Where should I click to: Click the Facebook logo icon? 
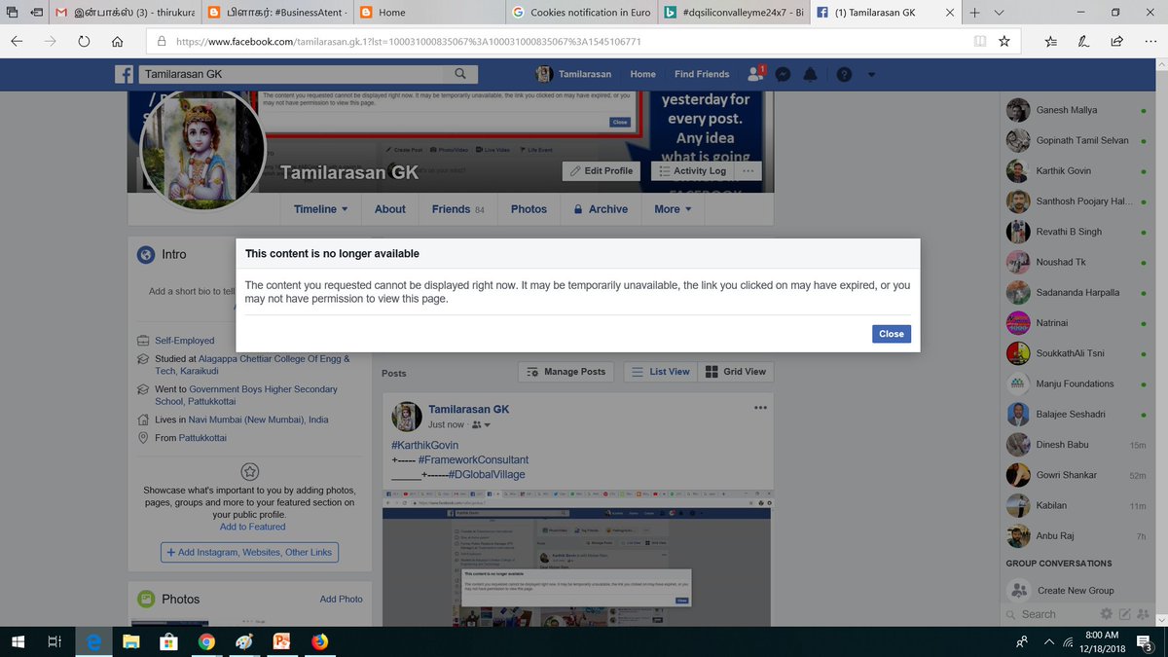[125, 74]
